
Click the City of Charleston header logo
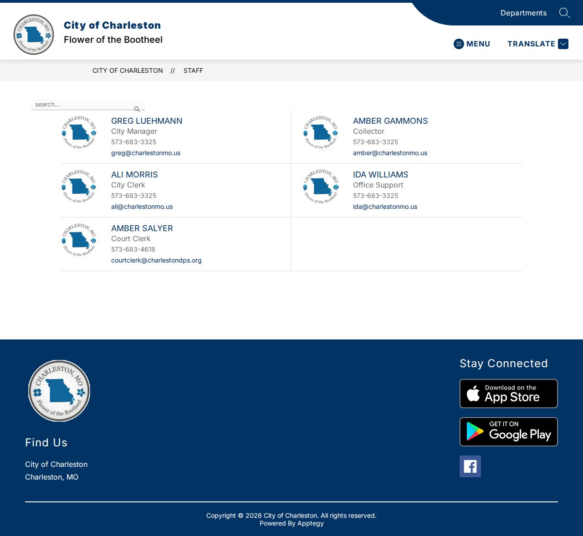(x=34, y=35)
